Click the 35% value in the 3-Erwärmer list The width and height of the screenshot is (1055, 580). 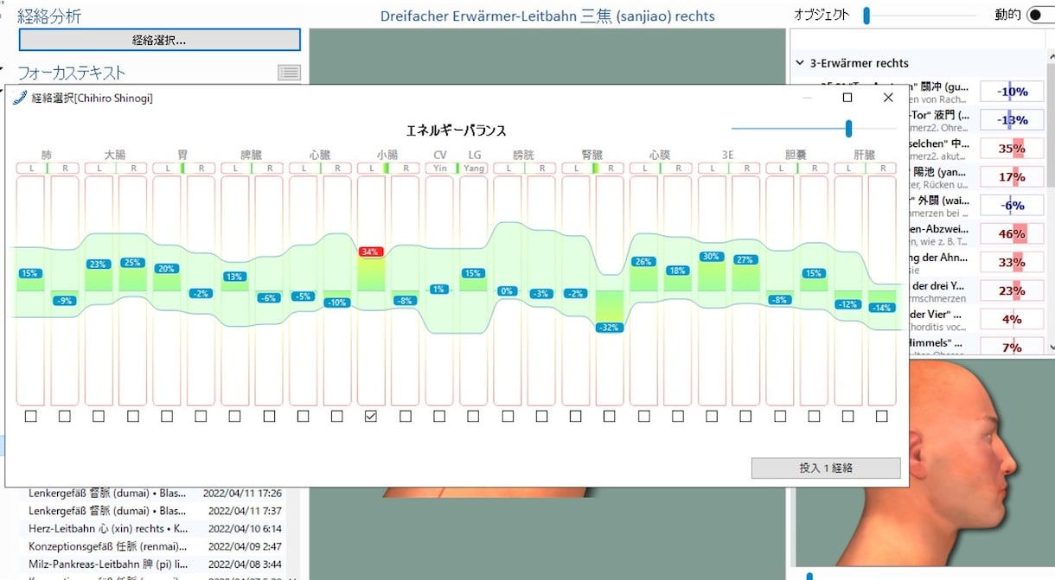[x=1012, y=149]
